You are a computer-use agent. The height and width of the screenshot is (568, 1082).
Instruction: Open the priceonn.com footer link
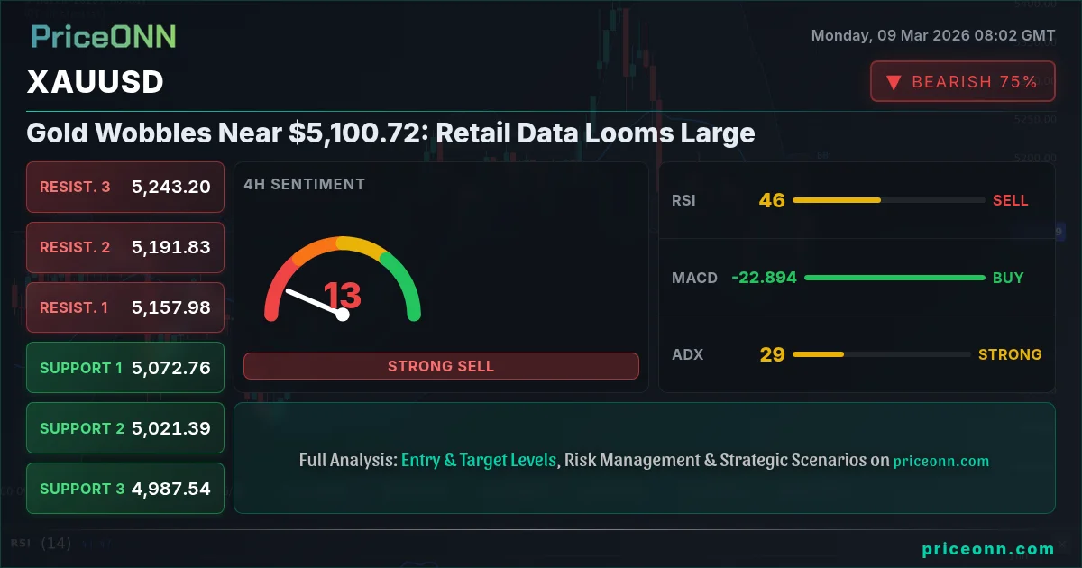click(x=988, y=549)
